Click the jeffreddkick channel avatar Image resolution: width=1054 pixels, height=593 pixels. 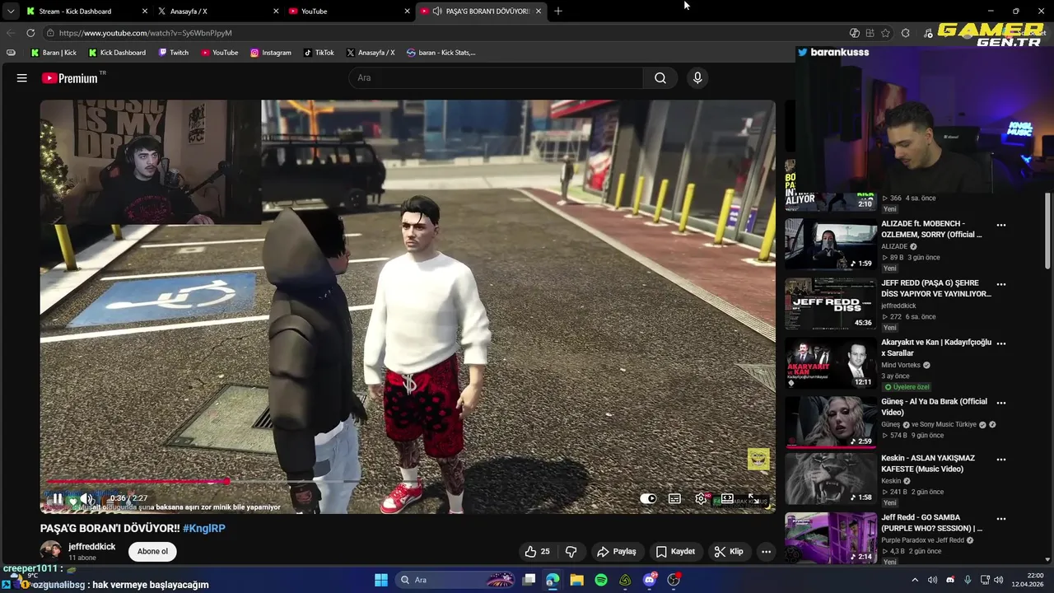click(50, 551)
